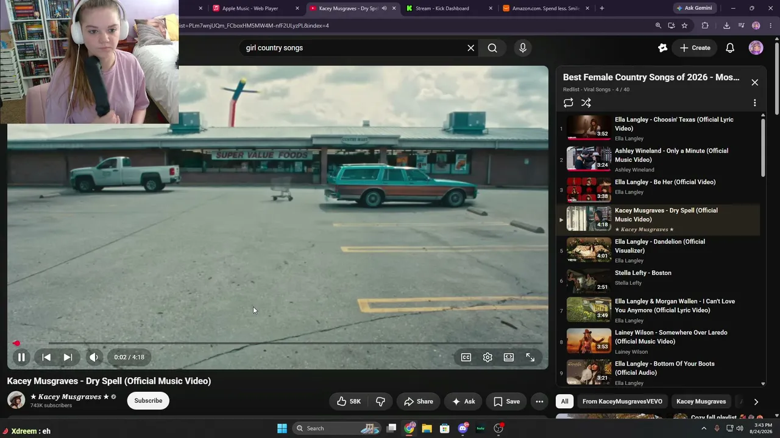Open the Chrome three-dot menu
The width and height of the screenshot is (780, 438).
tap(770, 26)
